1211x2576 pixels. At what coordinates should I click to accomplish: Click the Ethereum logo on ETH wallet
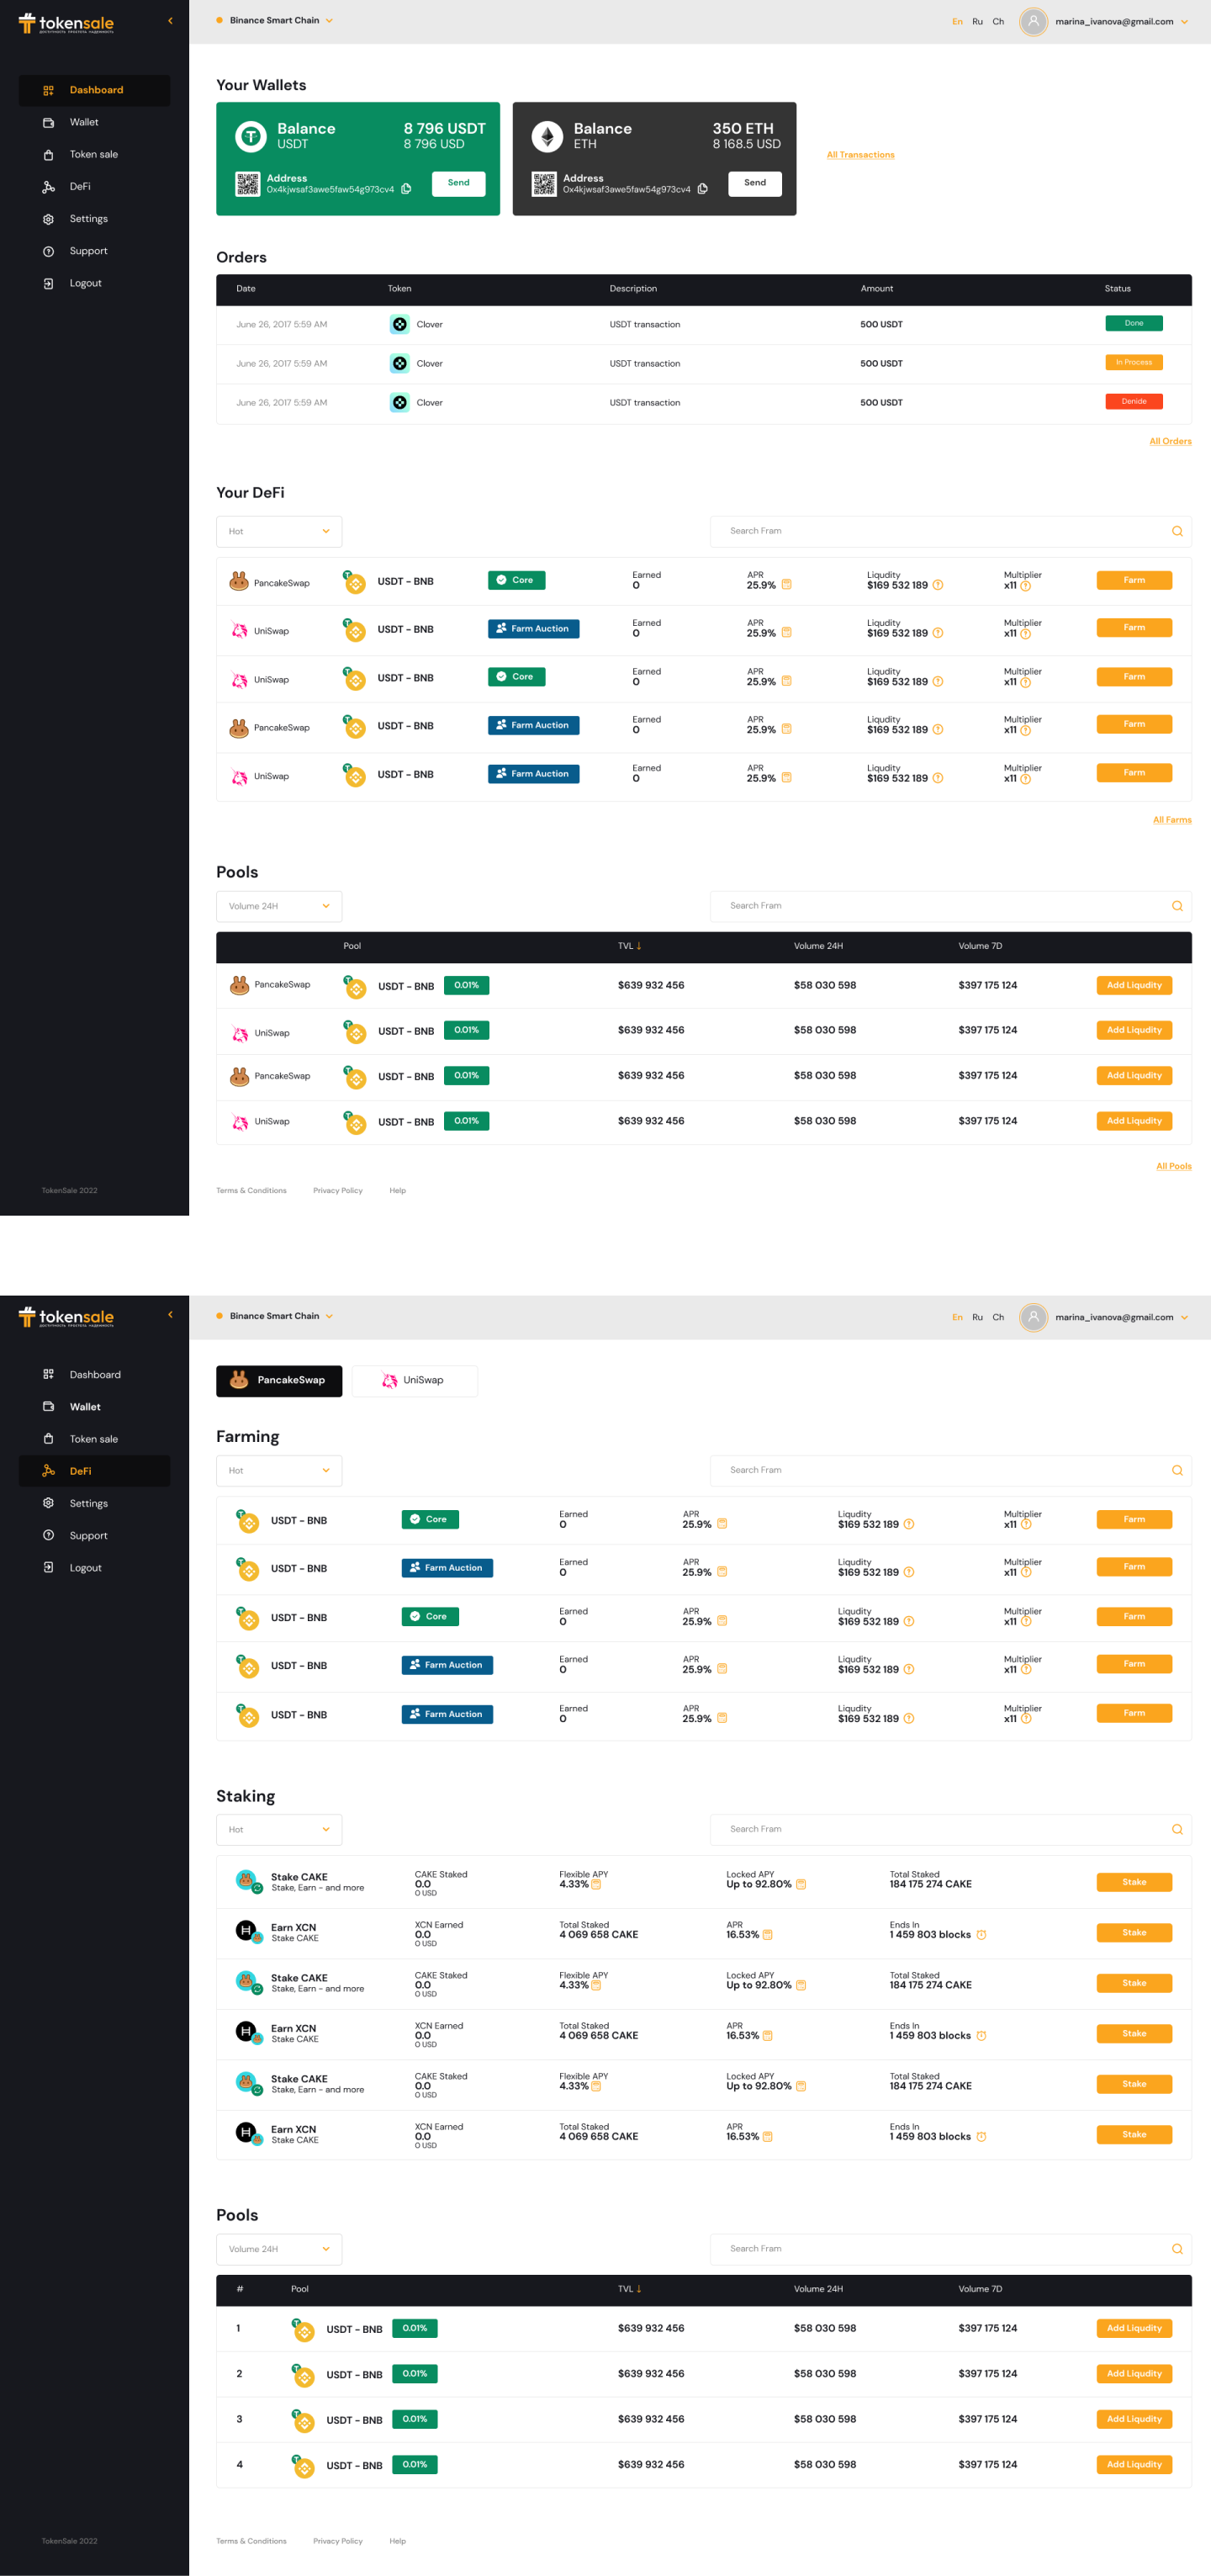(x=547, y=136)
